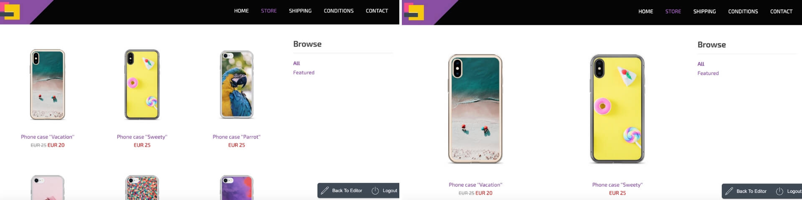Viewport: 802px width, 200px height.
Task: Open the small Phone case "Parrot" thumbnail
Action: tap(237, 85)
